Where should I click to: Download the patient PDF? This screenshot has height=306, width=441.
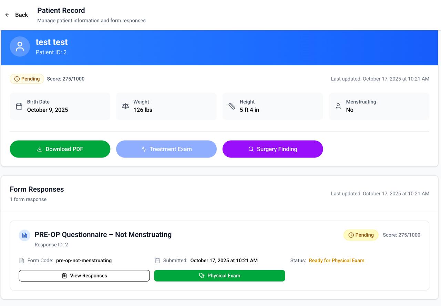[x=60, y=149]
